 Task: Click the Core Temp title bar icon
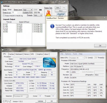[61, 51]
